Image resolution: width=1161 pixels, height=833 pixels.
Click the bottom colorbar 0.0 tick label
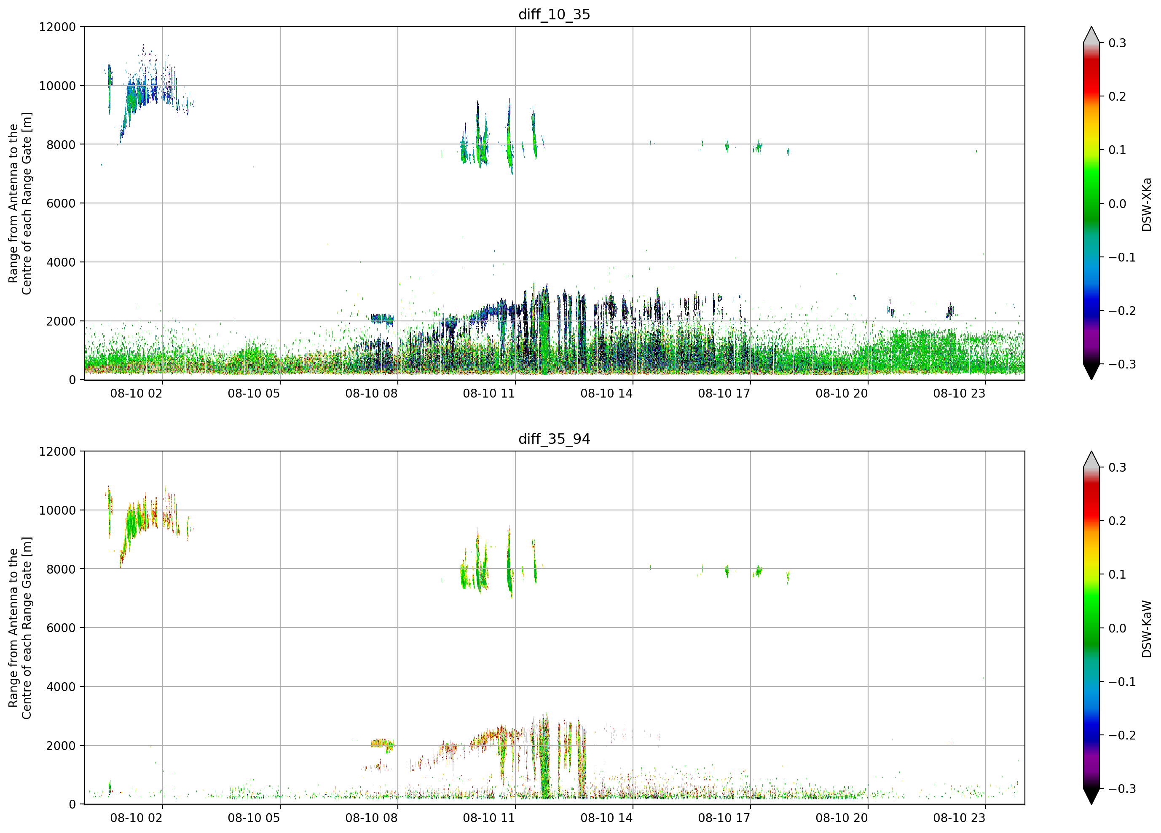coord(1117,628)
